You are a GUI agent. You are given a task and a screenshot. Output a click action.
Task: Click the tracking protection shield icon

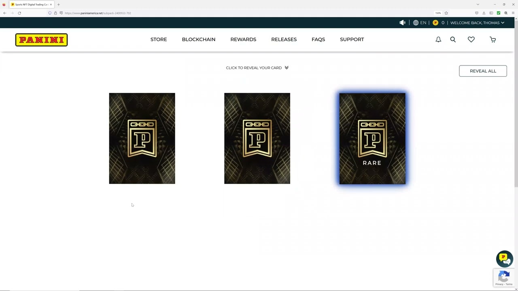tap(50, 13)
